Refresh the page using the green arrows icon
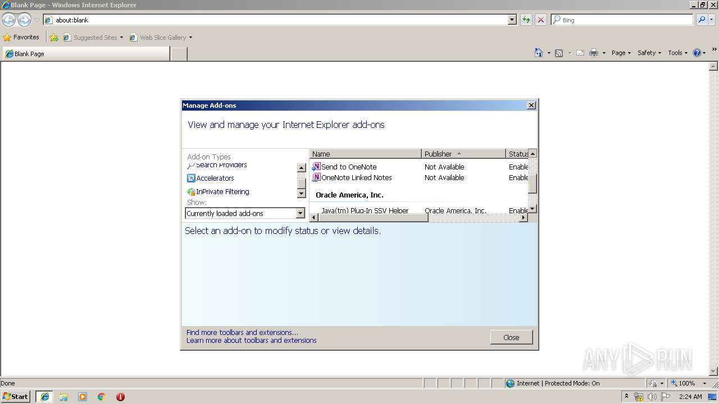The image size is (719, 404). pyautogui.click(x=526, y=20)
